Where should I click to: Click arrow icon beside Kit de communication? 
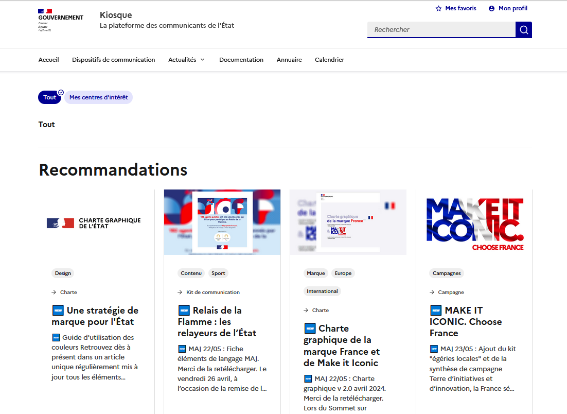(x=180, y=292)
